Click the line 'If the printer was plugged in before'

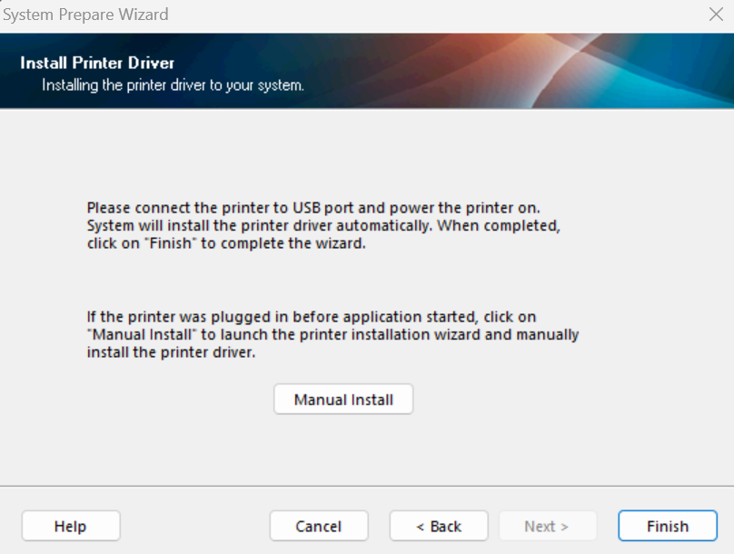coord(312,316)
